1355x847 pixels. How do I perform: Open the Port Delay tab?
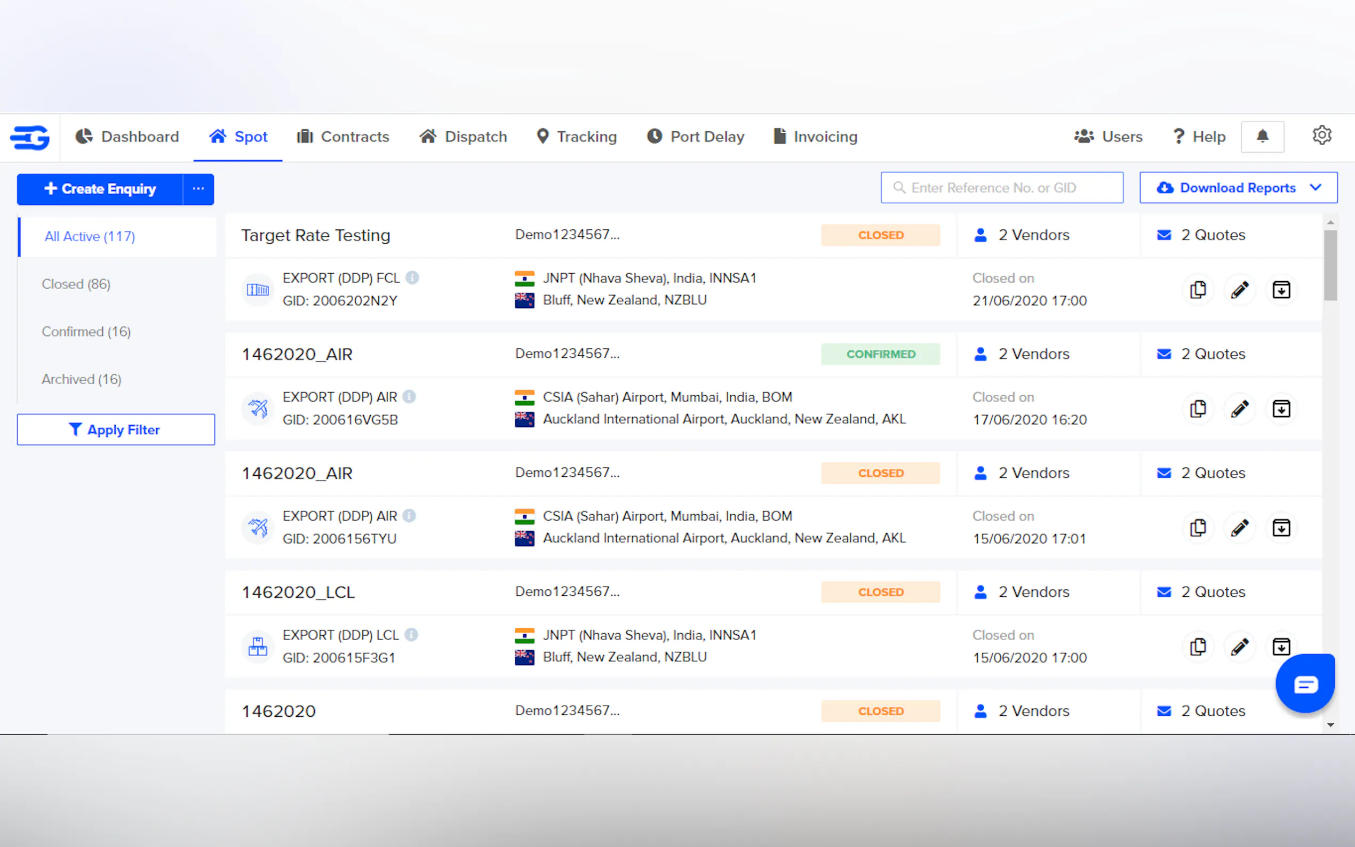(x=695, y=137)
